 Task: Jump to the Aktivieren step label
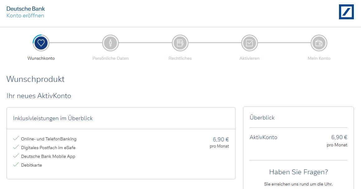tap(249, 58)
